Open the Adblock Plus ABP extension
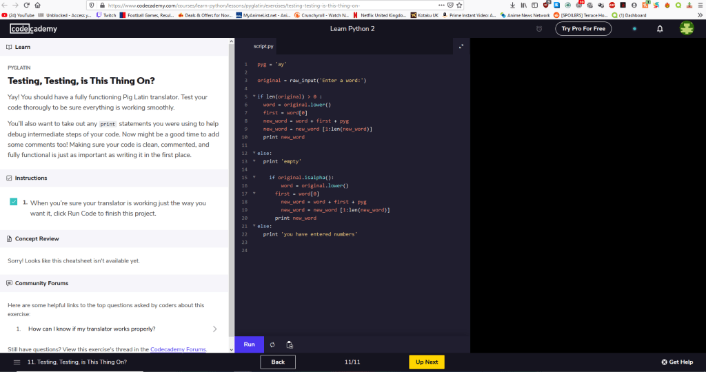Image resolution: width=706 pixels, height=372 pixels. coord(612,6)
